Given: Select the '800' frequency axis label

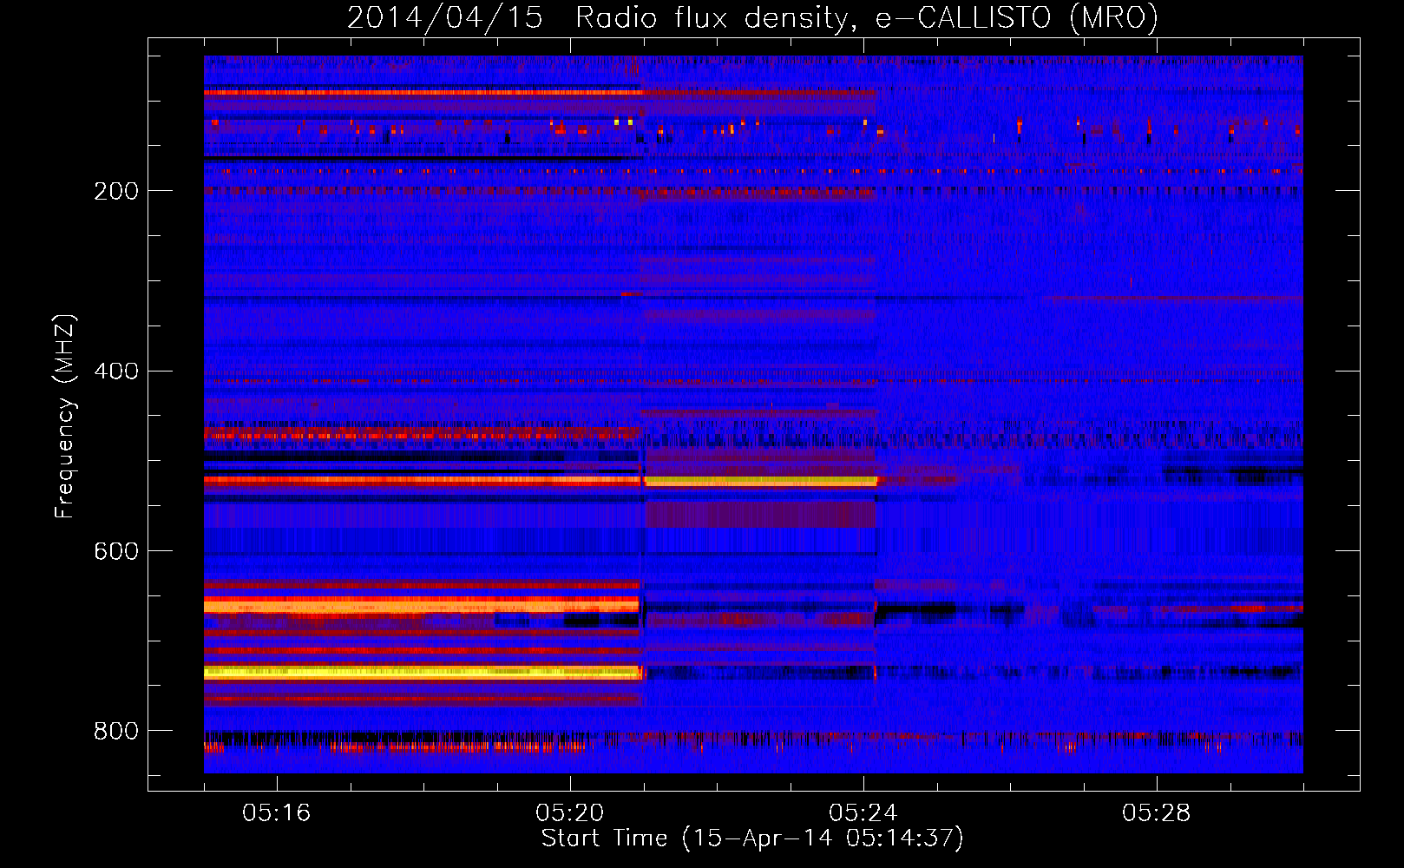Looking at the screenshot, I should click(x=116, y=731).
